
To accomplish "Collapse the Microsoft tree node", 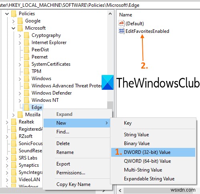I will 14,28.
